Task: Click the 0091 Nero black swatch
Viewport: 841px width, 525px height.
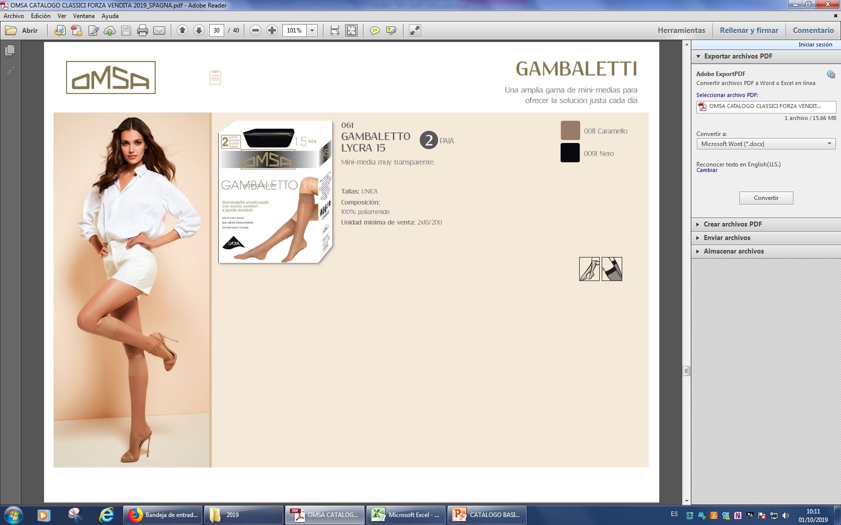Action: [570, 153]
